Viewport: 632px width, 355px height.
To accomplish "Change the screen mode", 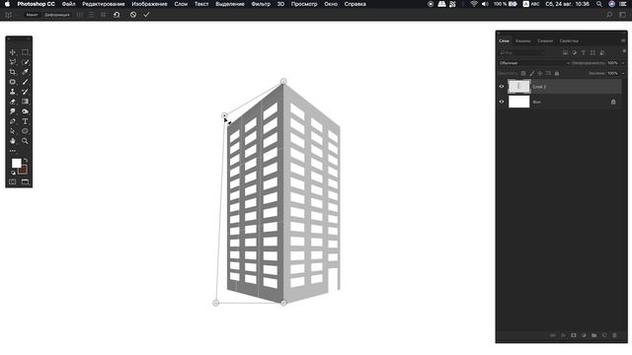I will click(x=25, y=181).
